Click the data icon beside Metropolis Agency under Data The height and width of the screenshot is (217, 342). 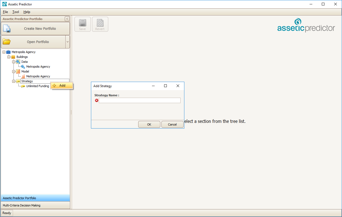23,67
